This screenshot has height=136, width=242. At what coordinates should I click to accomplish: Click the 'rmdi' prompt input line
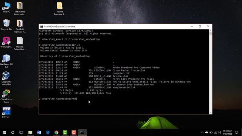click(58, 99)
